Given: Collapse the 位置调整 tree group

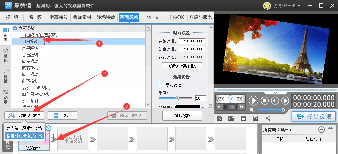Looking at the screenshot, I should [15, 28].
